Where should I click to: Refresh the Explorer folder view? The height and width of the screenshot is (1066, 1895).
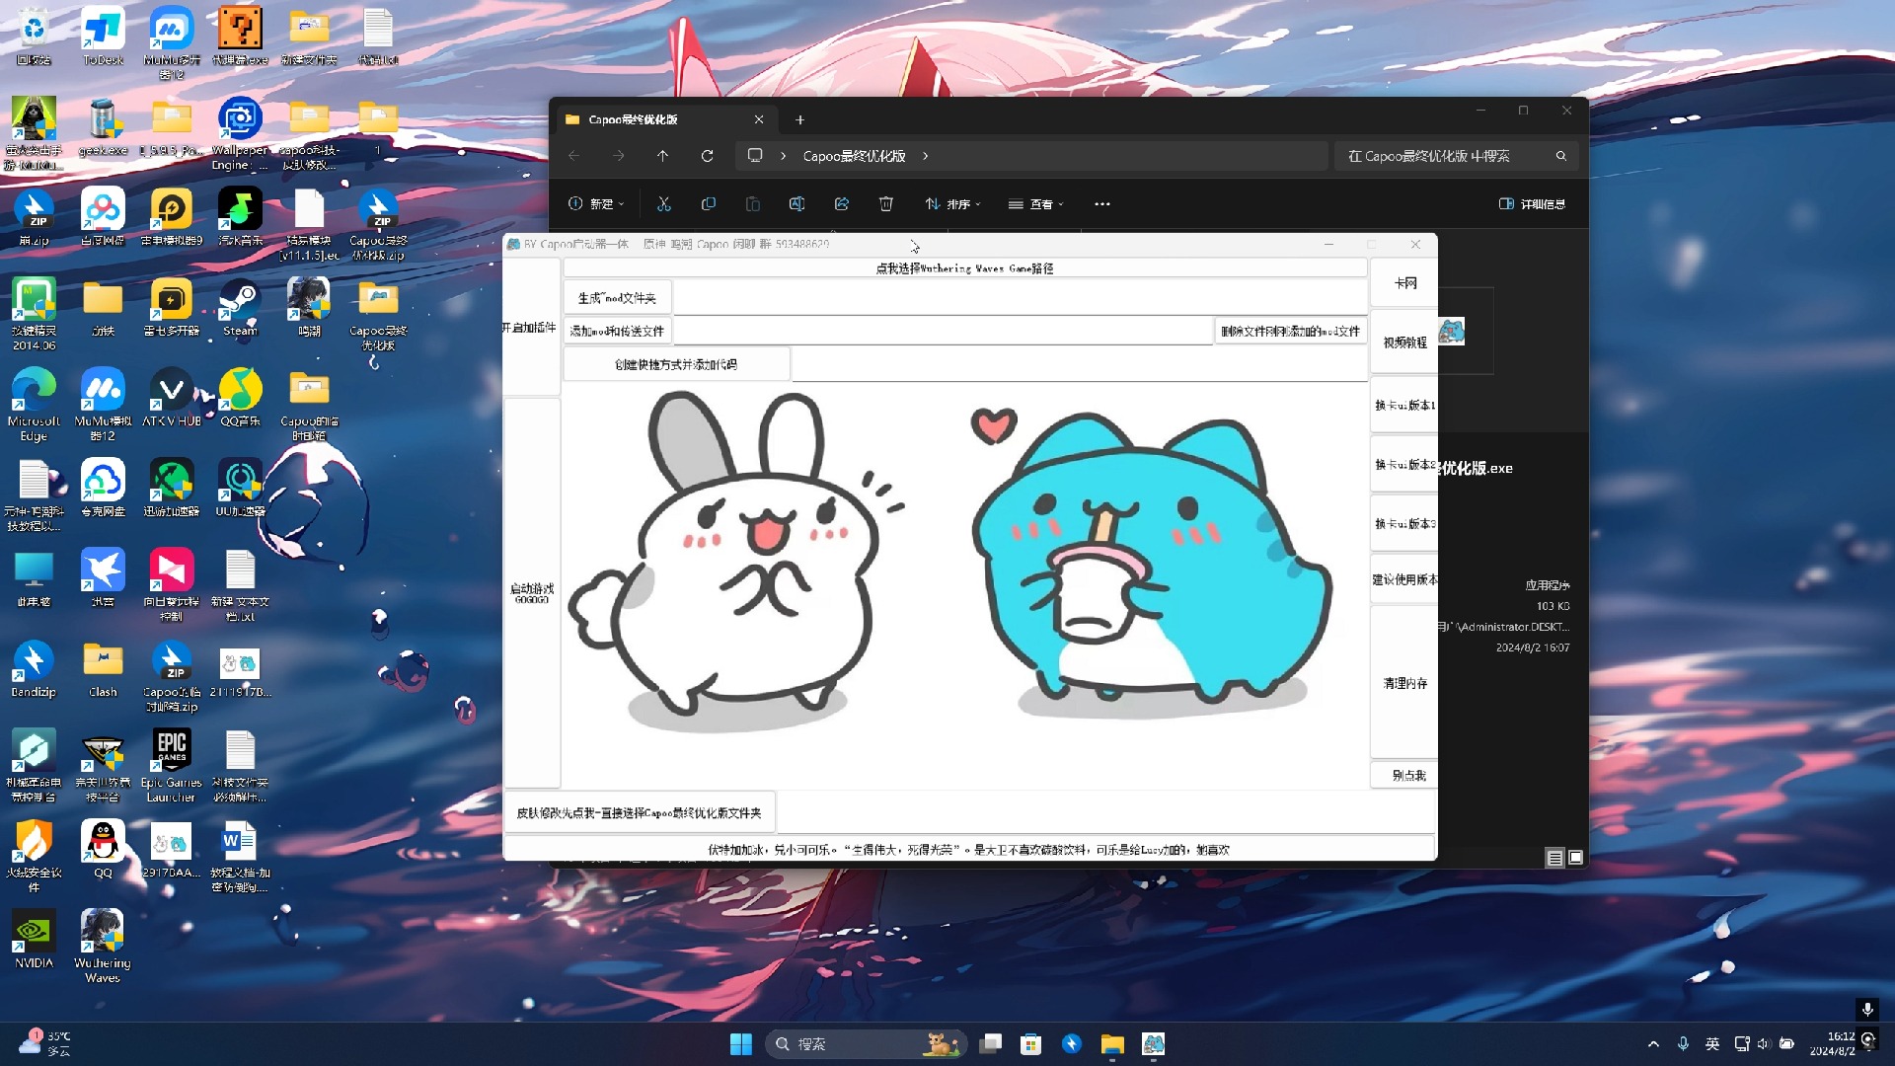pos(708,156)
